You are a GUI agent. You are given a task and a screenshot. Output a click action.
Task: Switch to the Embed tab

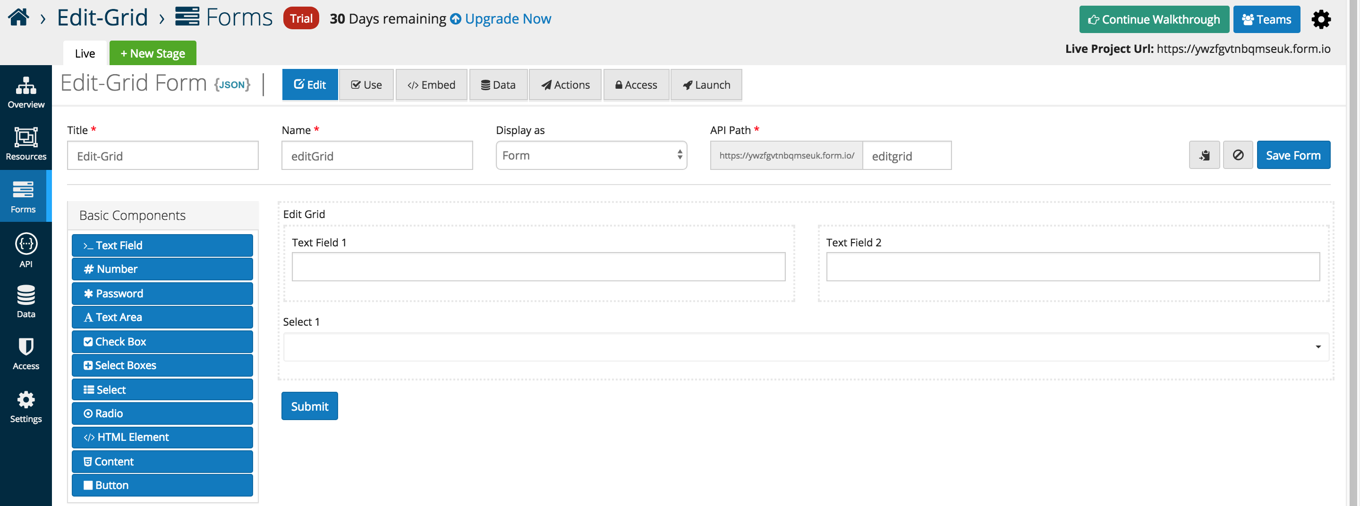[x=431, y=85]
